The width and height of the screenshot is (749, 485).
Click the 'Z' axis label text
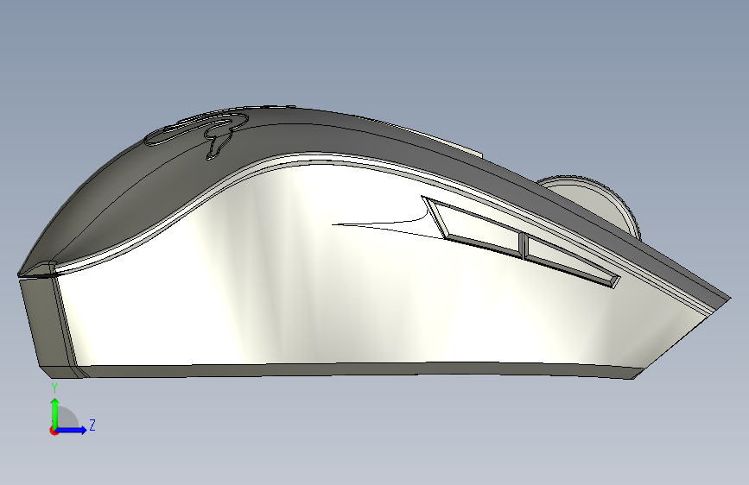[92, 425]
